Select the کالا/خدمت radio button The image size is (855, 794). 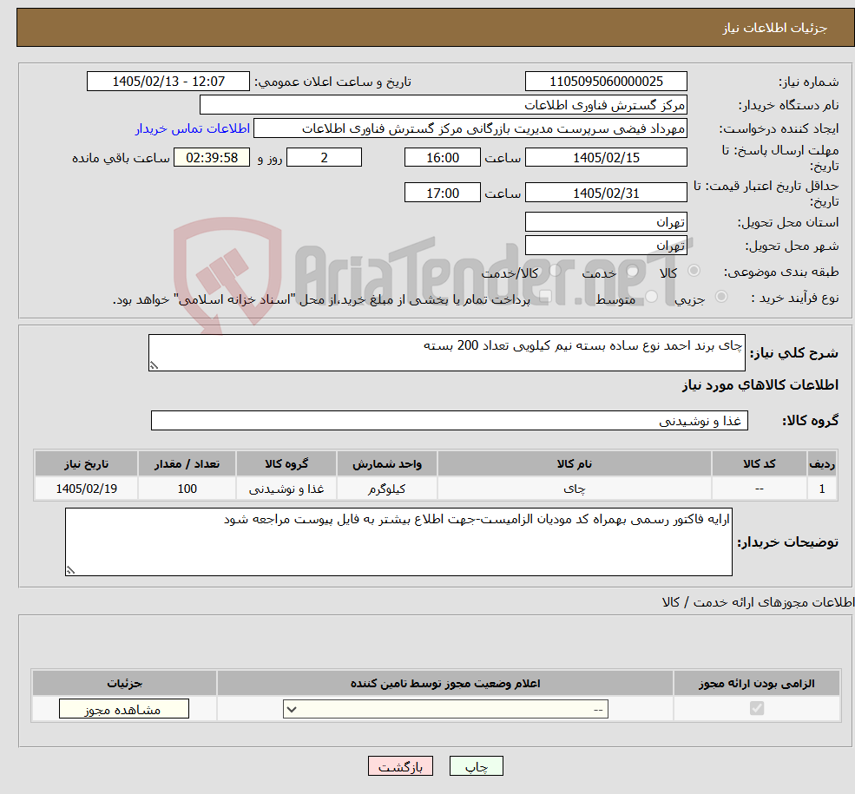pos(555,270)
